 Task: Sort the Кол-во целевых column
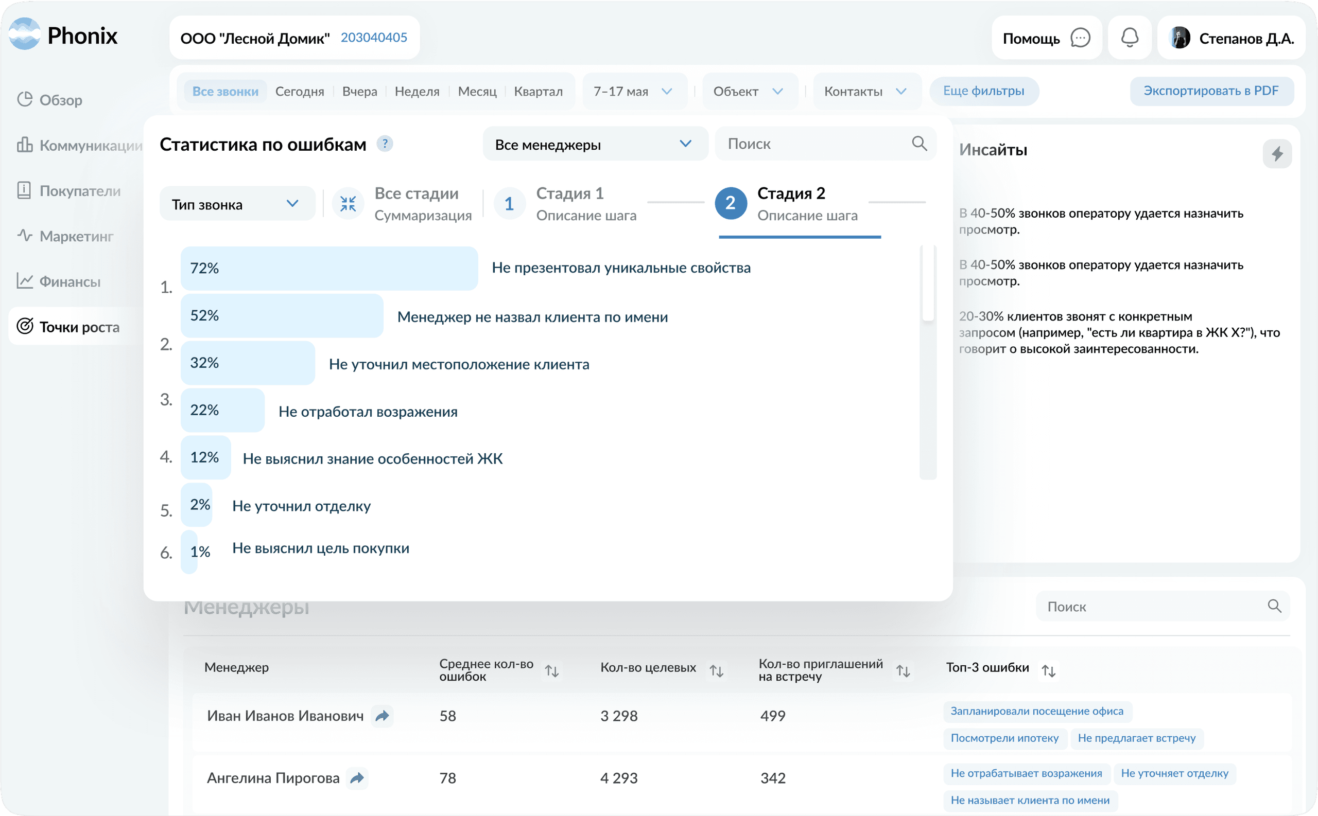[x=717, y=671]
